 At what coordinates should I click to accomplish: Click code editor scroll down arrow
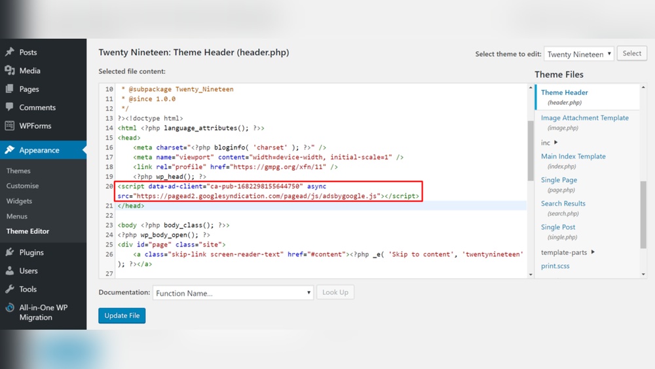click(531, 275)
